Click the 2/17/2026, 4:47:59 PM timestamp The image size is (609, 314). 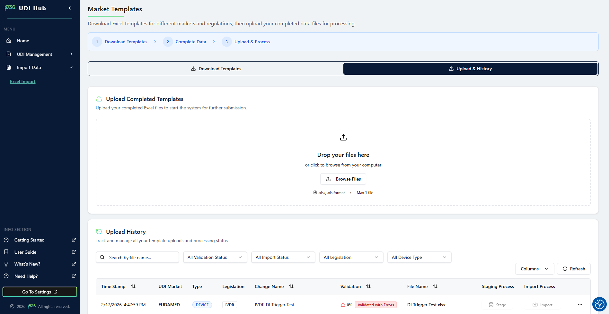pyautogui.click(x=123, y=305)
